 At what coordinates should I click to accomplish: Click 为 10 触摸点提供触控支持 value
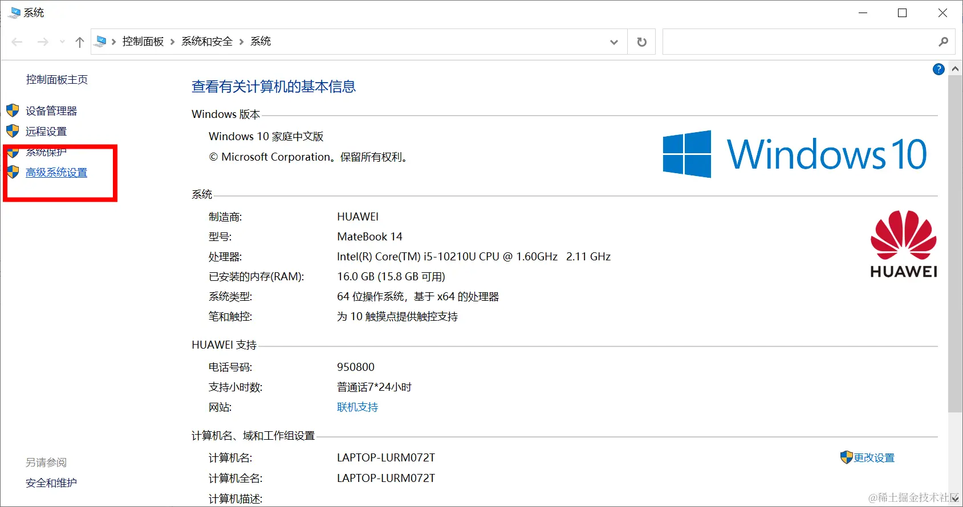tap(397, 316)
